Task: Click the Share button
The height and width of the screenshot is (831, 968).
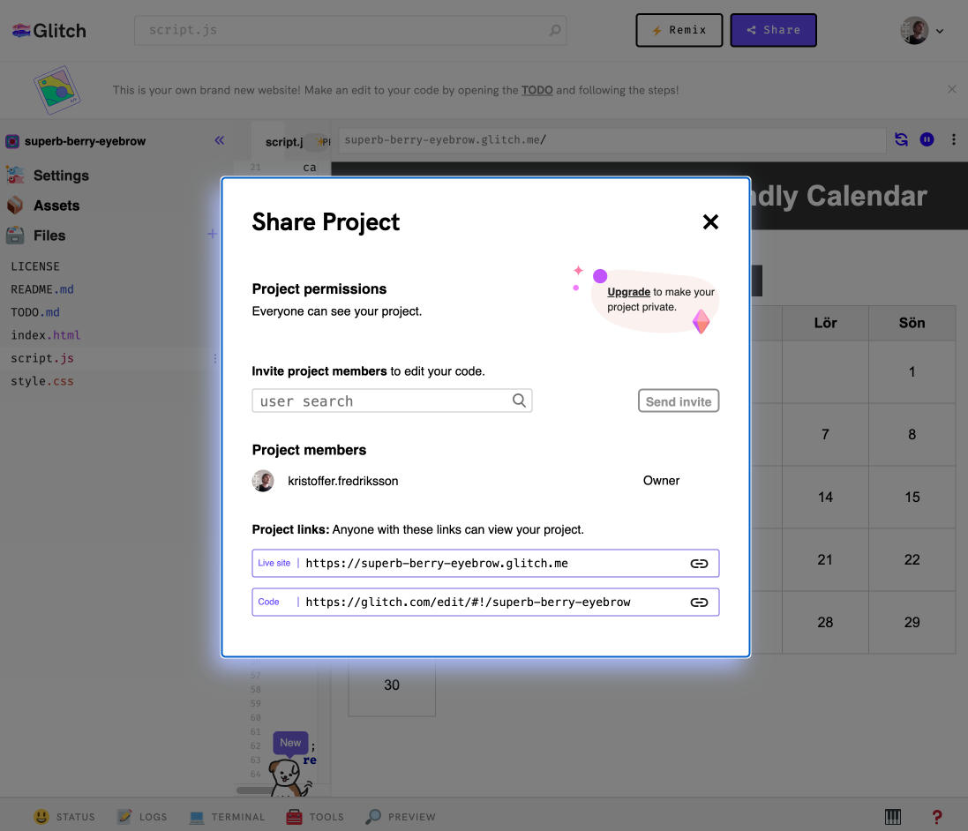Action: 774,30
